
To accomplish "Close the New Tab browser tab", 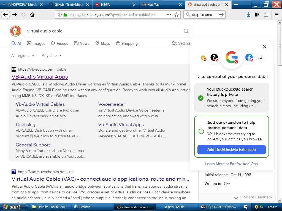I will 180,5.
